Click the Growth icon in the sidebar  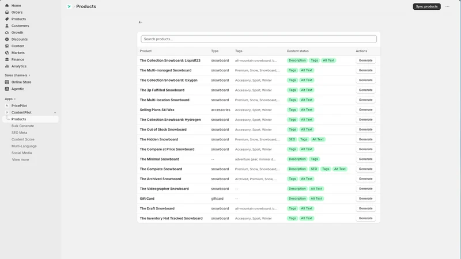pyautogui.click(x=7, y=33)
